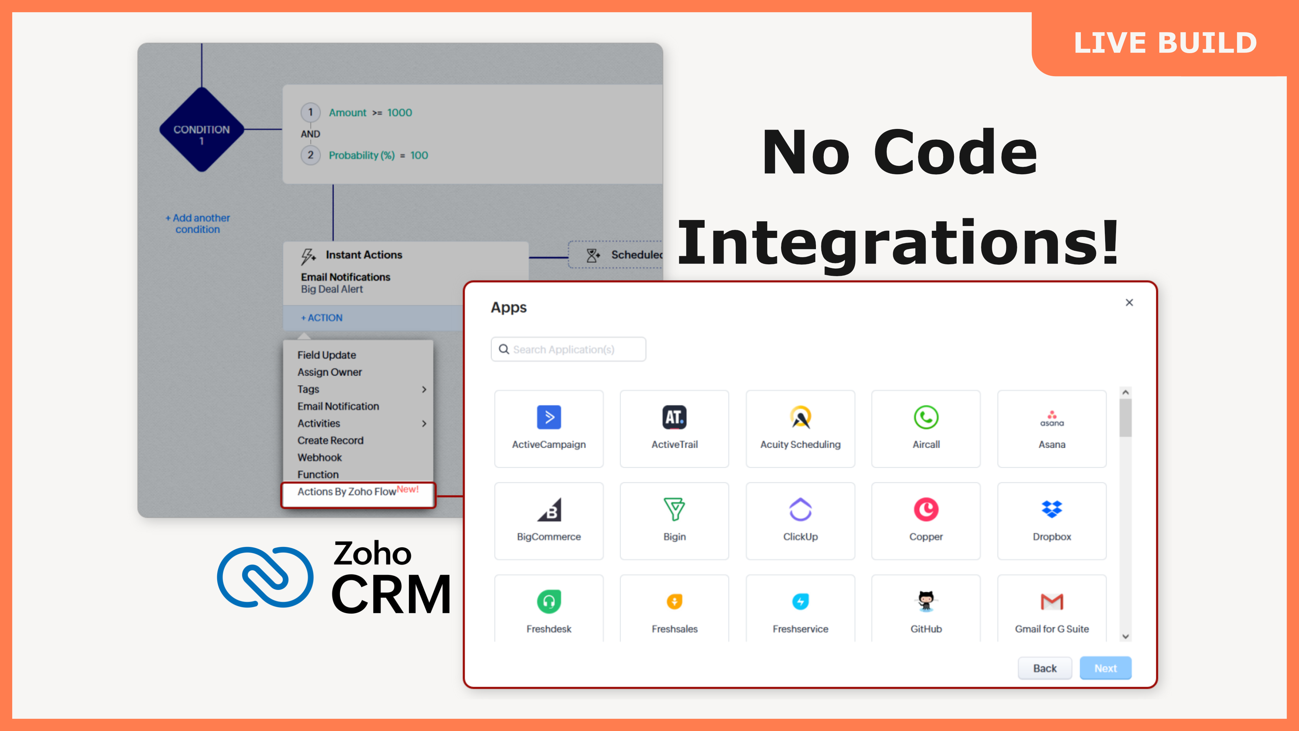Focus the Search Application(s) field

tap(568, 349)
